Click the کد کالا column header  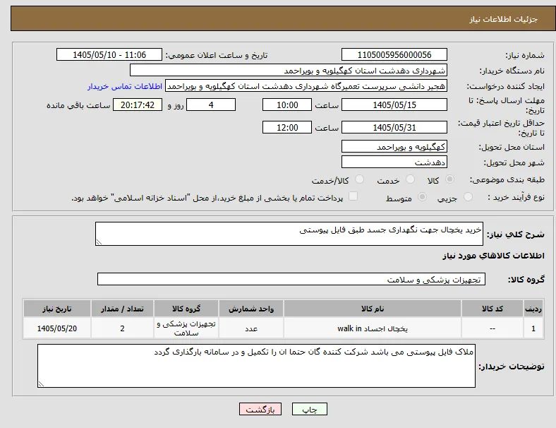tap(492, 309)
